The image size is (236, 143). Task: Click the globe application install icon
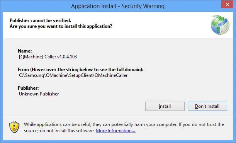click(x=220, y=25)
